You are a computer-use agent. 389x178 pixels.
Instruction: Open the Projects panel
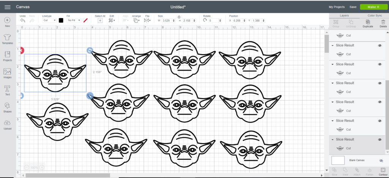(x=7, y=56)
